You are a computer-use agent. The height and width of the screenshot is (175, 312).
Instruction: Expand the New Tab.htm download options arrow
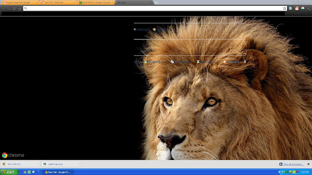[39, 164]
